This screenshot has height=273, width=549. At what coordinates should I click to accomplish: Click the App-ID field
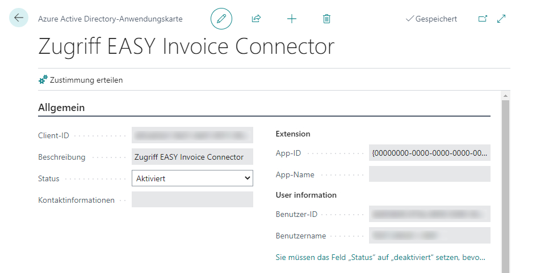coord(430,153)
